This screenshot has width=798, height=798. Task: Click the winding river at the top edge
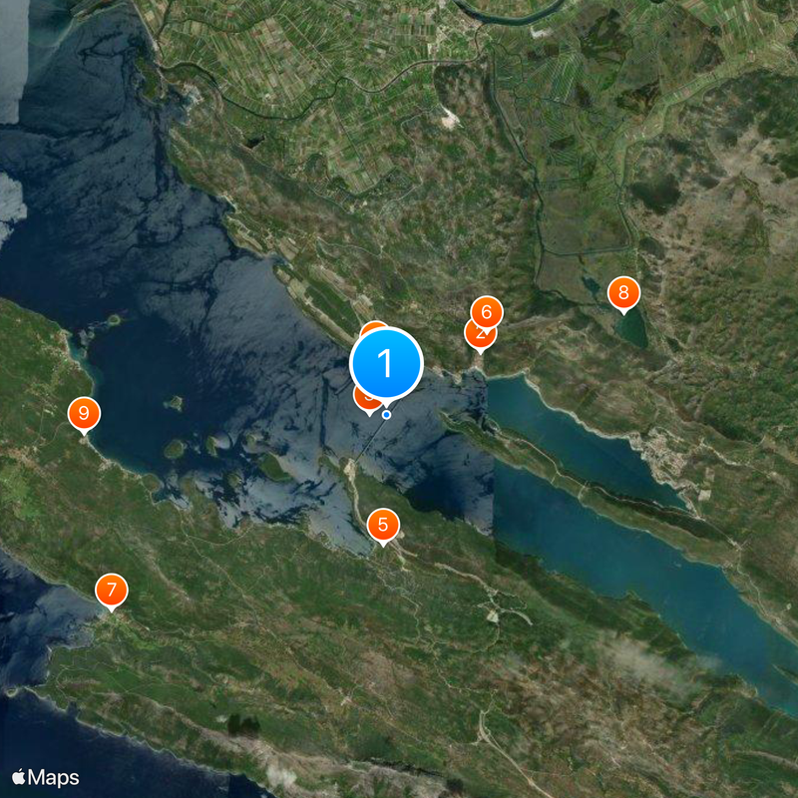point(509,14)
